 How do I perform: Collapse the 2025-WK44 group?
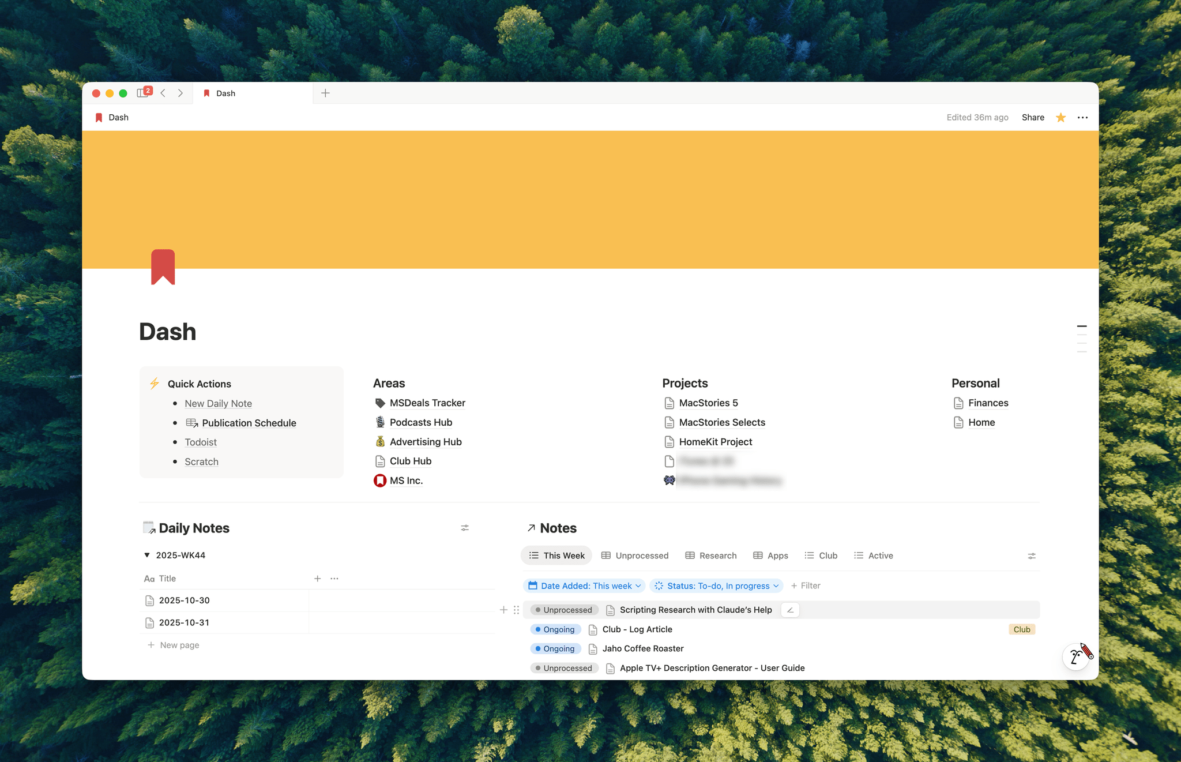pos(147,555)
